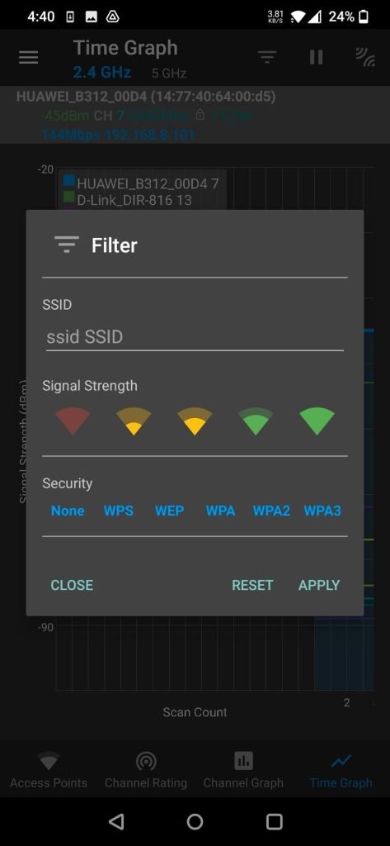
Task: Toggle the WPA3 security filter
Action: (x=322, y=511)
